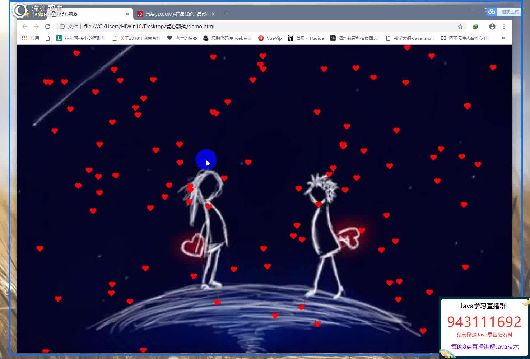Open the 关于2018年湖南省 bookmark
Image resolution: width=530 pixels, height=359 pixels.
(136, 38)
